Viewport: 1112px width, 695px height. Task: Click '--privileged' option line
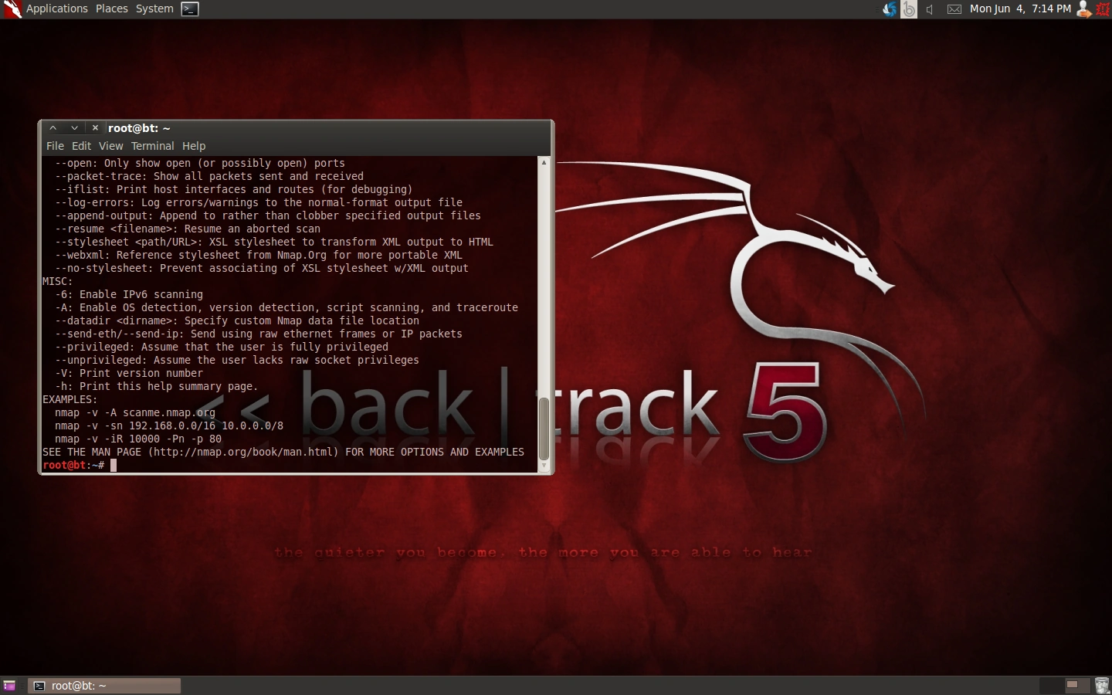click(222, 347)
